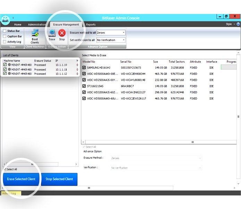
Task: Uncheck the WDC WD3200AAJS drive
Action: click(84, 92)
